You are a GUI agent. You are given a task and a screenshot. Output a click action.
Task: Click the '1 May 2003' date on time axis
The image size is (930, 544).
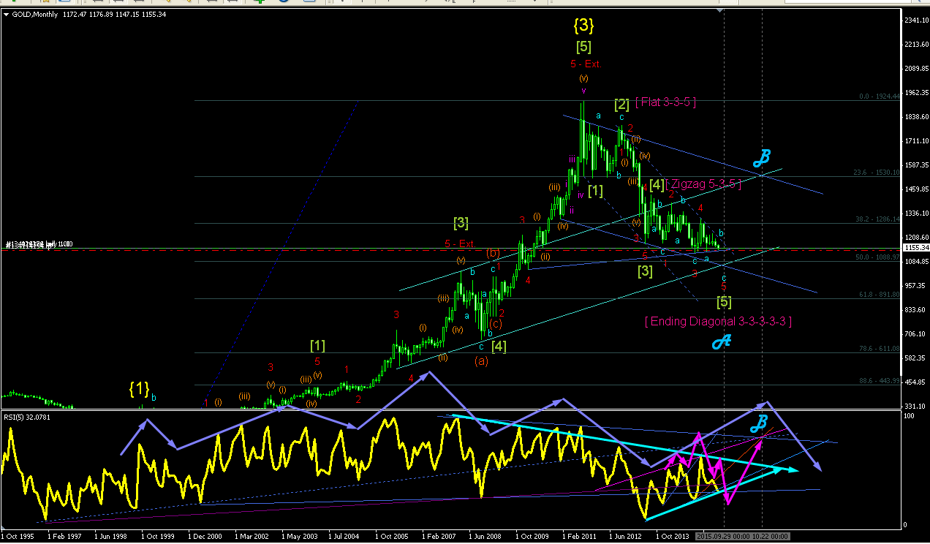coord(301,536)
